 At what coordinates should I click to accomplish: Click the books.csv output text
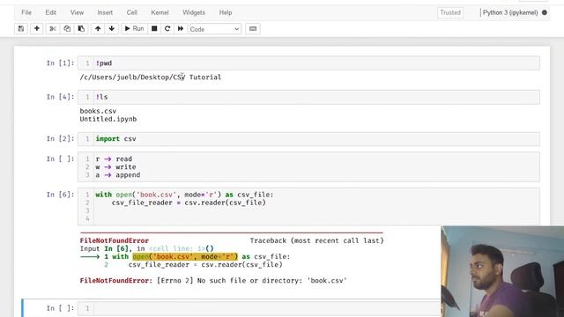98,111
